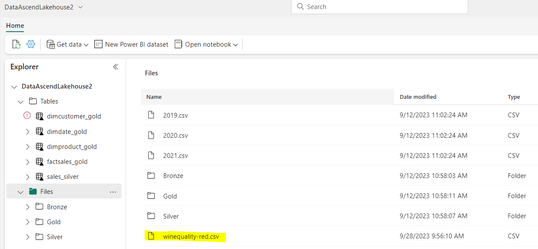The height and width of the screenshot is (249, 538).
Task: Expand the Get data menu
Action: (x=86, y=44)
